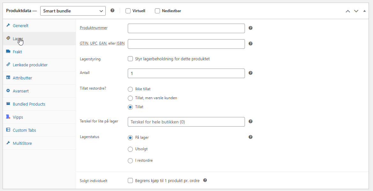Move Produktdata panel down with chevron arrow

tap(356, 11)
